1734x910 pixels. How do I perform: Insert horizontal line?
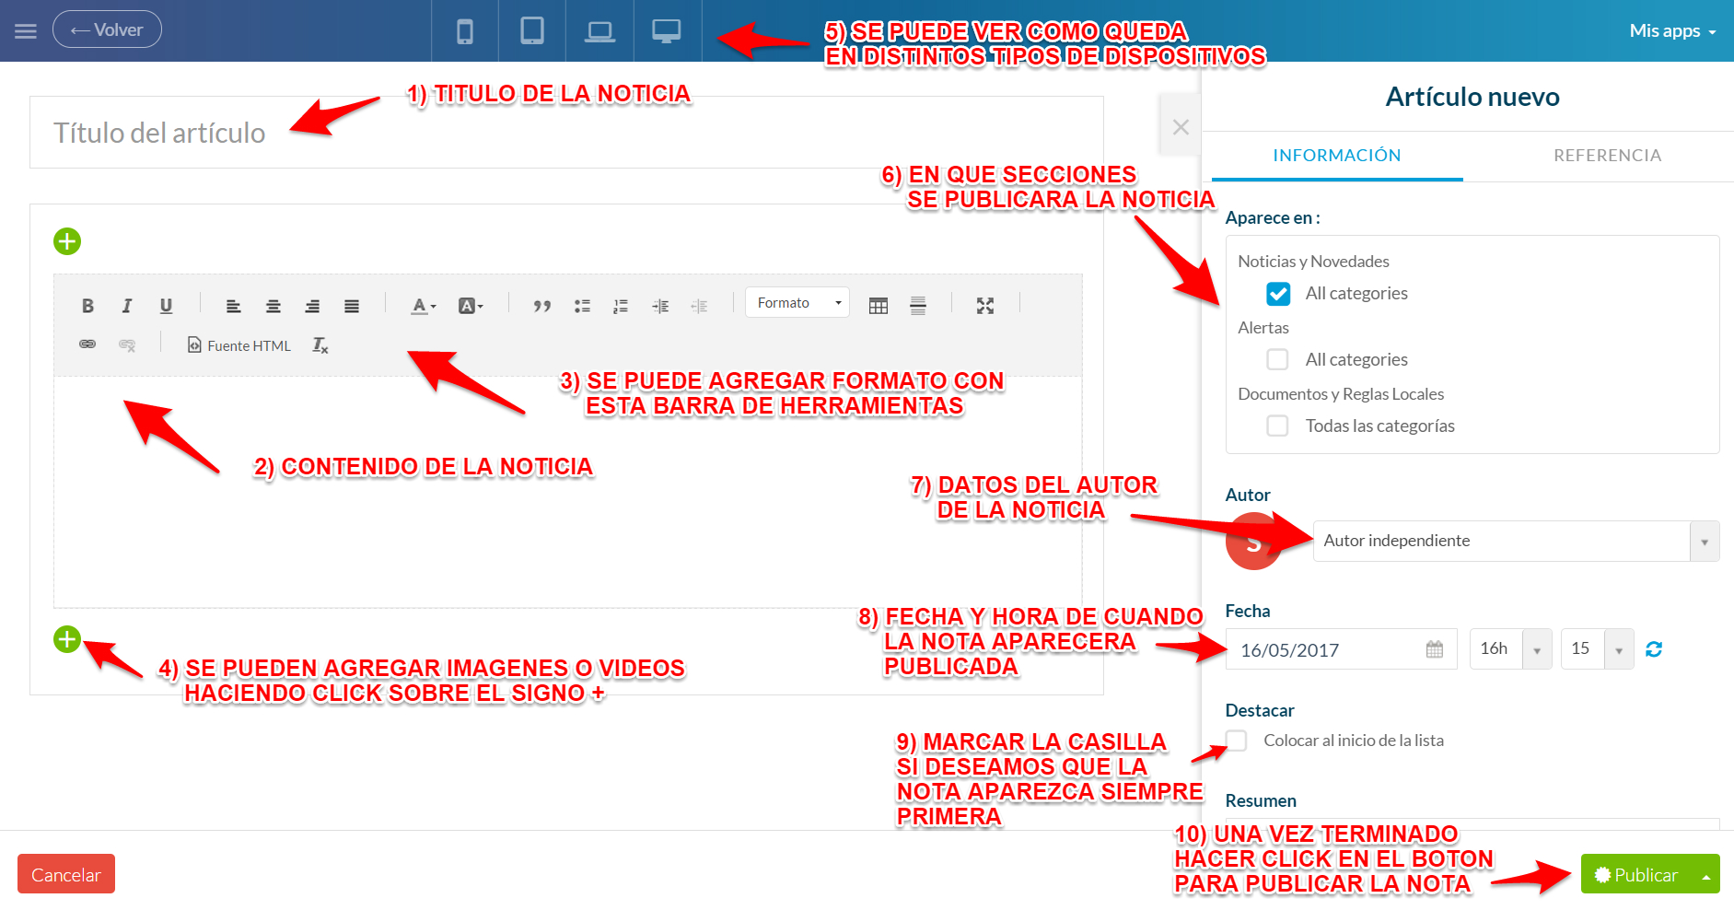(x=918, y=306)
